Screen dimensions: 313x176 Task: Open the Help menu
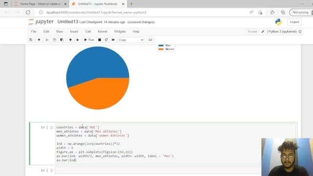pyautogui.click(x=136, y=31)
